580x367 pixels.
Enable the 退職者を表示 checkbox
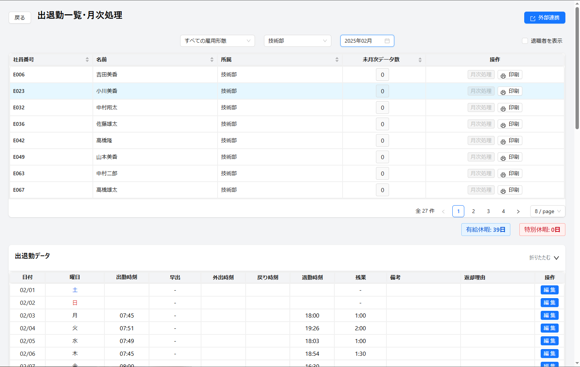[525, 41]
